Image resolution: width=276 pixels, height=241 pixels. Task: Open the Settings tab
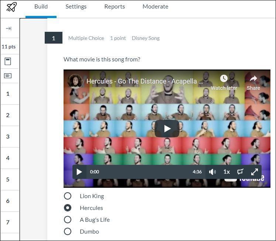coord(76,7)
